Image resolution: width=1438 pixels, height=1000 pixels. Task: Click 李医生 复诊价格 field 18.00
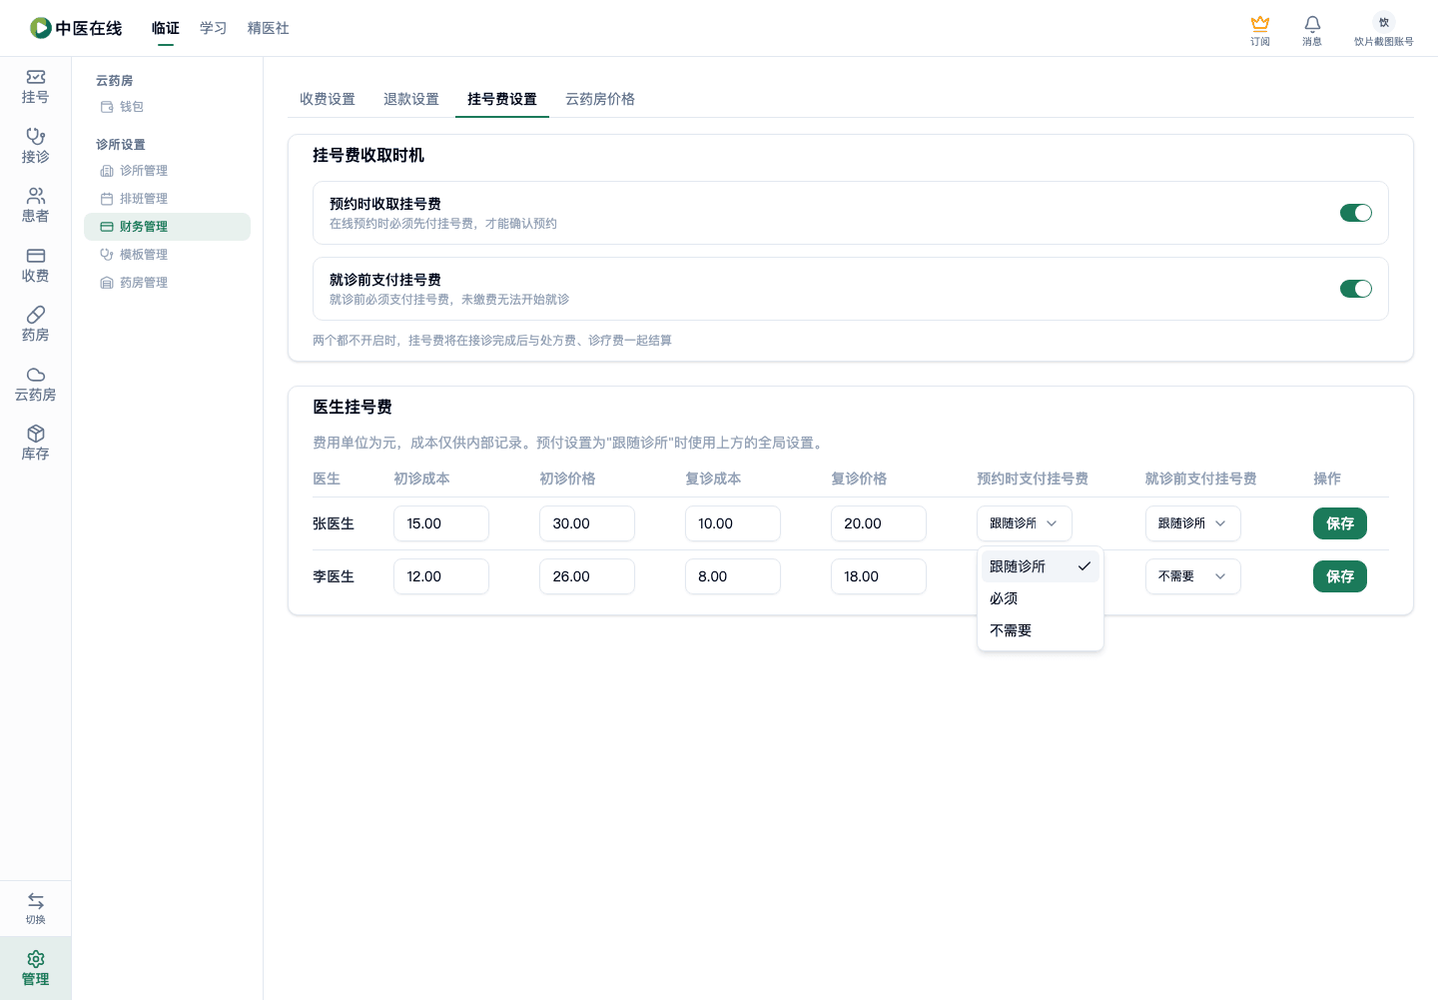coord(879,576)
